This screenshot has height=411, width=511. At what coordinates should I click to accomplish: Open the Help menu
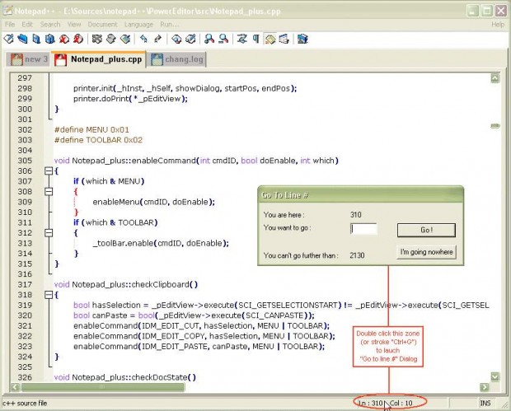click(498, 25)
